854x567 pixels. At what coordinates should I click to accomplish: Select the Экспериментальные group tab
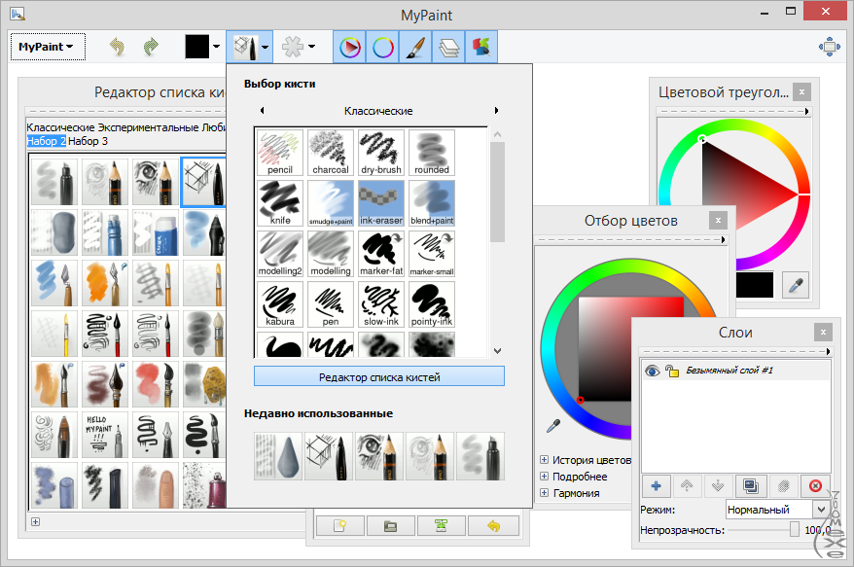[x=148, y=127]
